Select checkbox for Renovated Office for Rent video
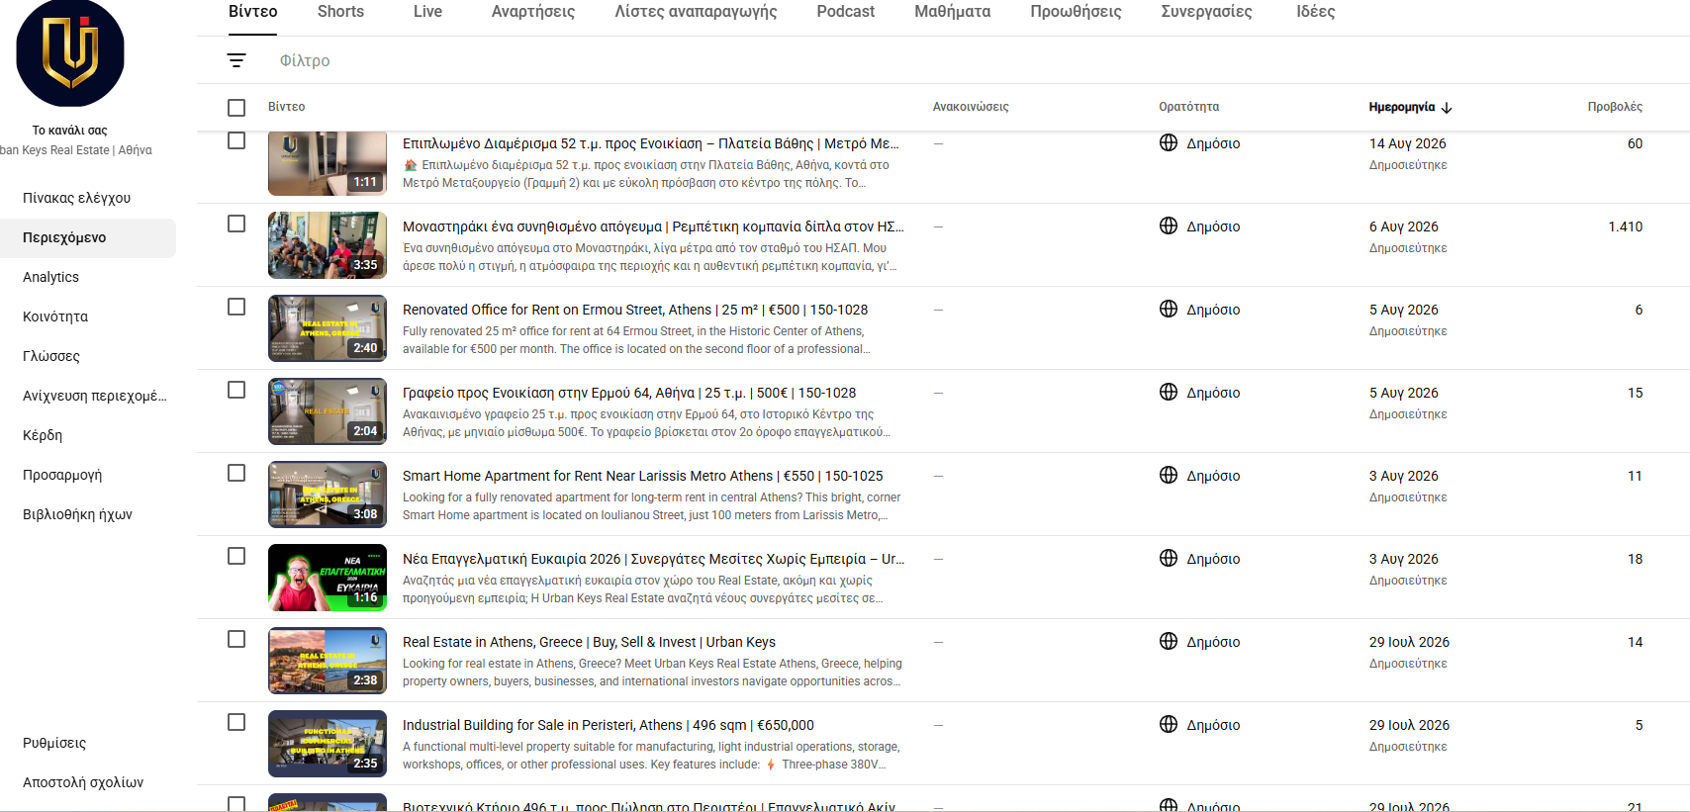Image resolution: width=1690 pixels, height=812 pixels. tap(236, 307)
